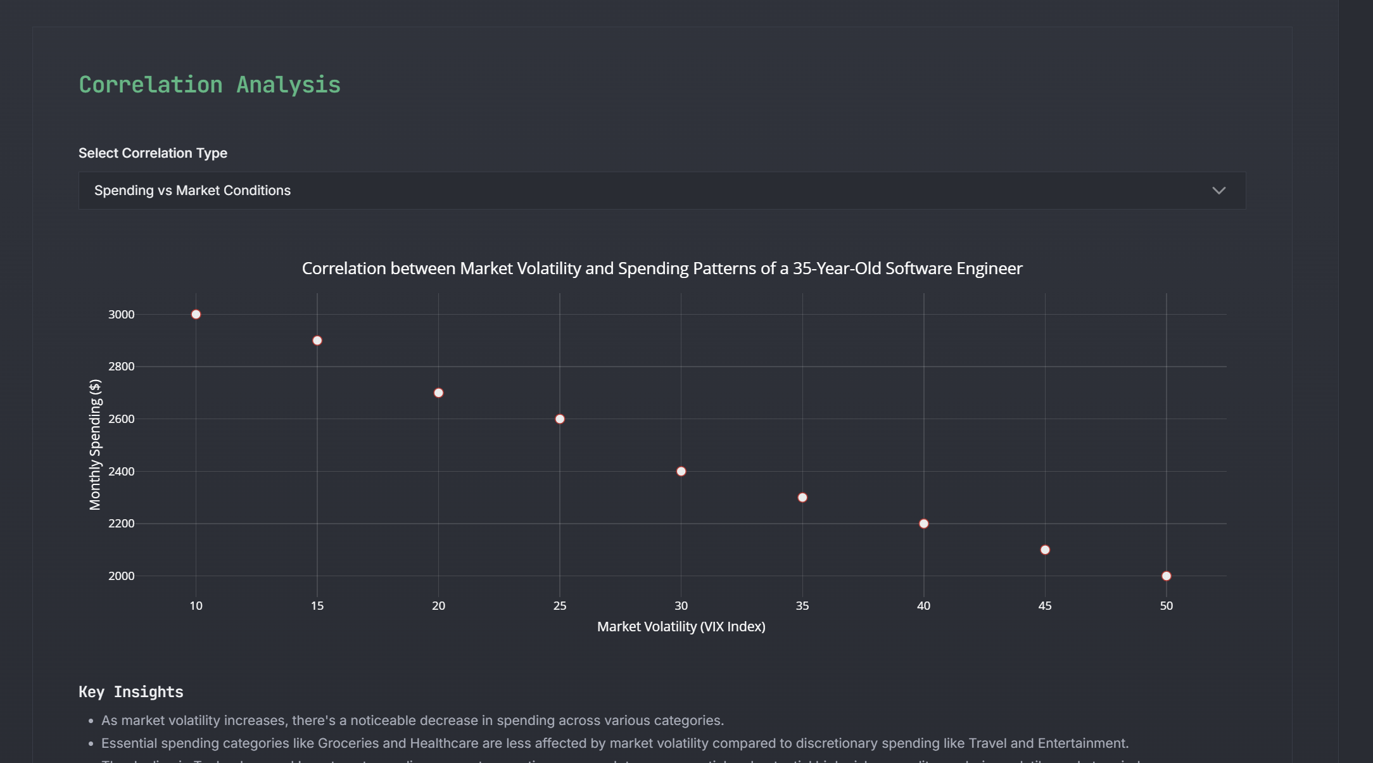Click data point at VIX 45, $2100
The height and width of the screenshot is (763, 1373).
[1045, 550]
